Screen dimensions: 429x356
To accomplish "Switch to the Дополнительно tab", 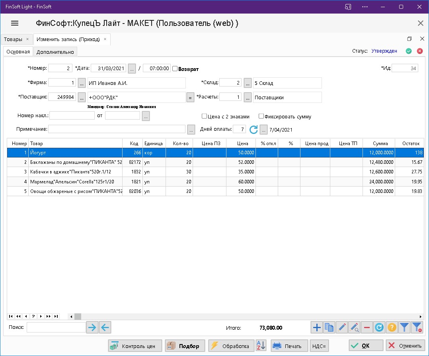I will pos(55,52).
